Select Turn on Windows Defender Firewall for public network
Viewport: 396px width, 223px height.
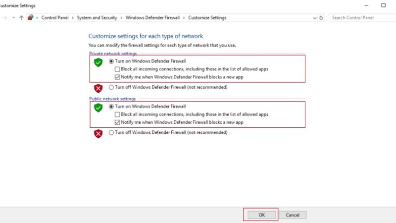111,107
